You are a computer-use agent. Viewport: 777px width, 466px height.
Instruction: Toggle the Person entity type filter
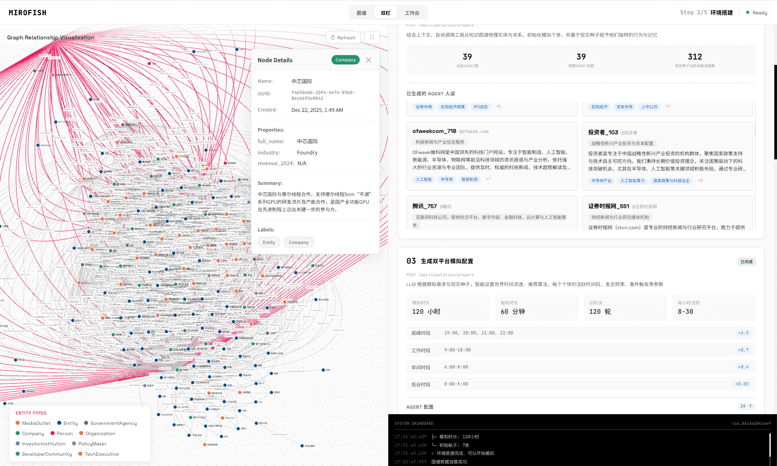tap(54, 433)
